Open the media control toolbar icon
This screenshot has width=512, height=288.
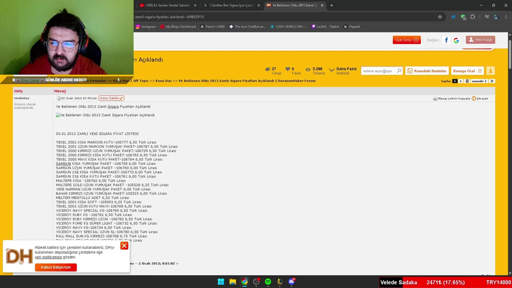point(487,17)
